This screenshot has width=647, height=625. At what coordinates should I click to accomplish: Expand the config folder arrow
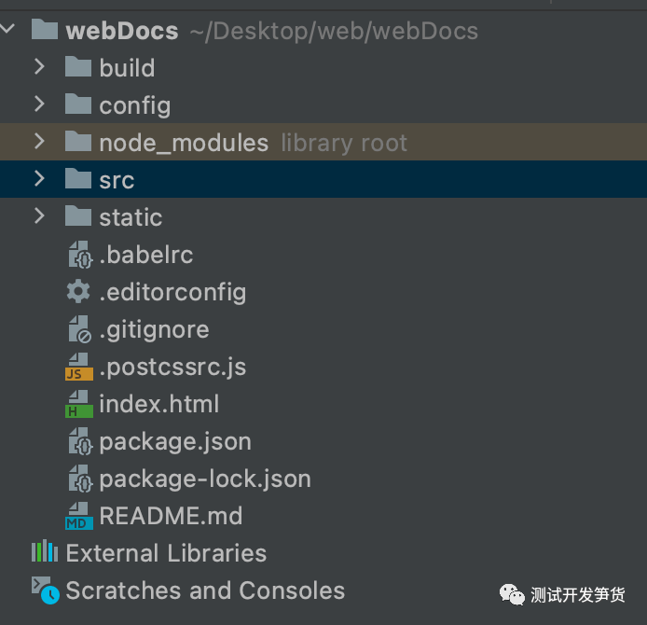click(39, 104)
